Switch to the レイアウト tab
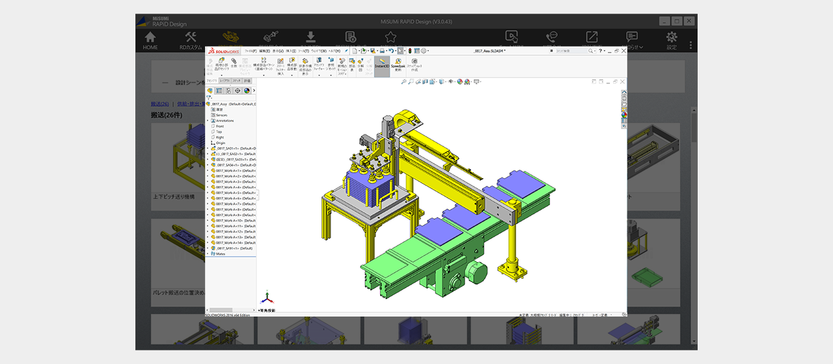The height and width of the screenshot is (364, 833). 225,81
